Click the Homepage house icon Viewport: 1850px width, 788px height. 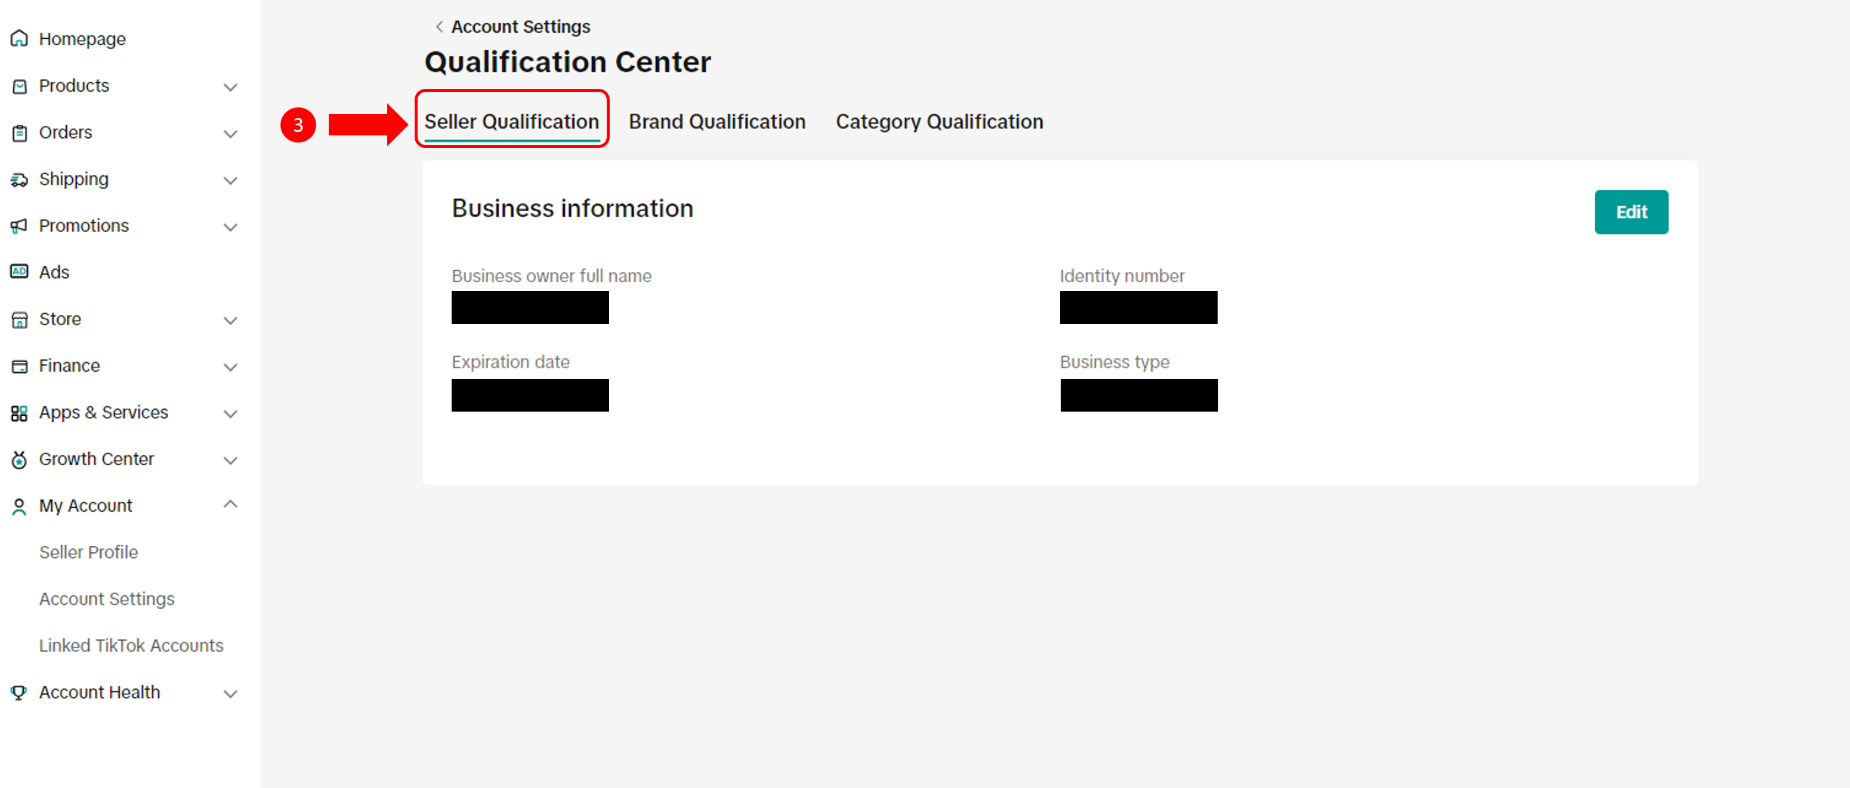(x=20, y=39)
